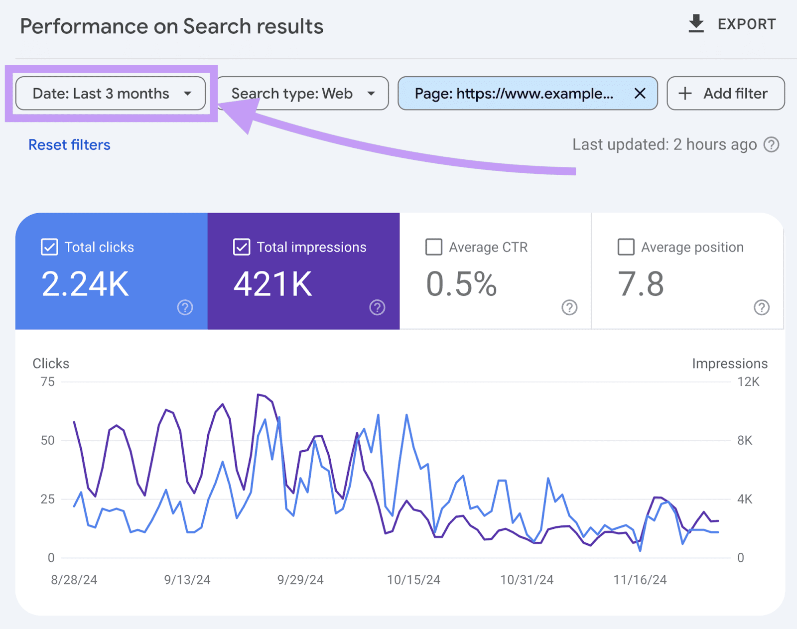Click the 9/29/24 date on chart axis
The image size is (797, 629).
[x=300, y=580]
